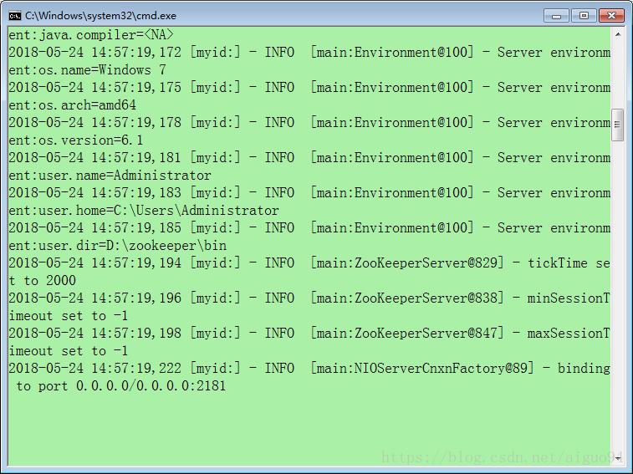Minimize the cmd.exe window
The height and width of the screenshot is (474, 633).
click(x=556, y=15)
